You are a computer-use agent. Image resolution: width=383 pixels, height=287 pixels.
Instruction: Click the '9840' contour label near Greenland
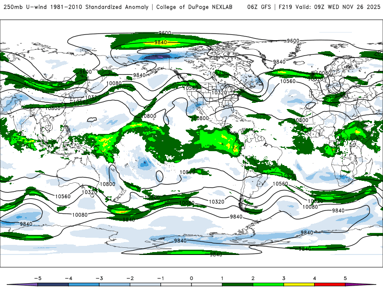(x=279, y=62)
